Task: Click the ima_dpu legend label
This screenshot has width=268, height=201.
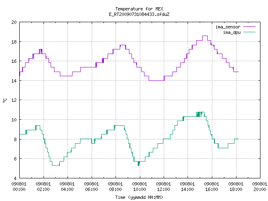Action: (232, 32)
